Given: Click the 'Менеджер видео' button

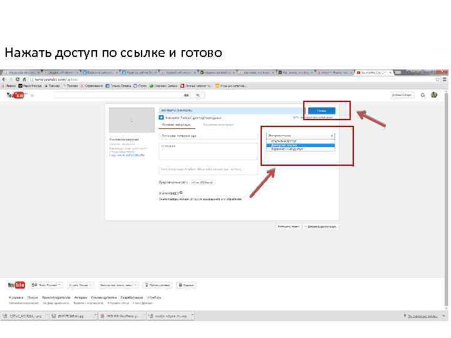Looking at the screenshot, I should tap(289, 227).
